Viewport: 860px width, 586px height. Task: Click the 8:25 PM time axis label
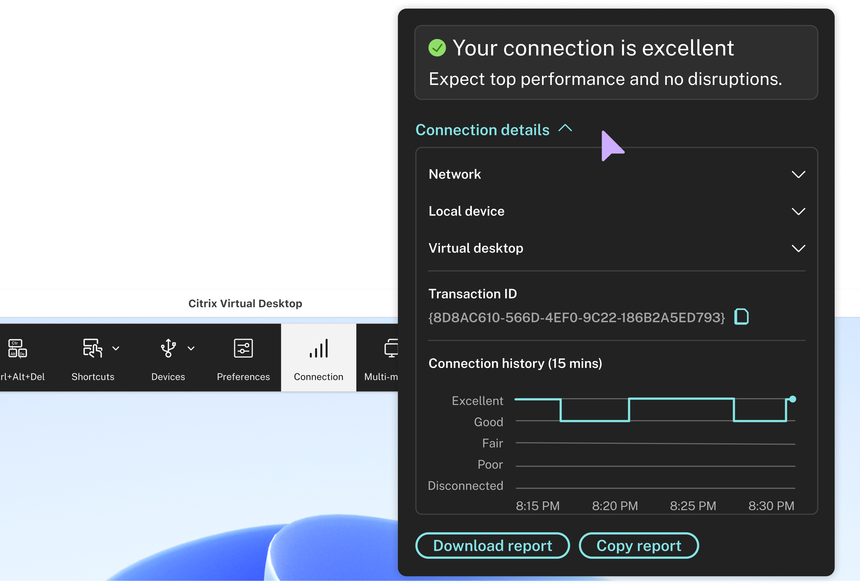pyautogui.click(x=693, y=506)
